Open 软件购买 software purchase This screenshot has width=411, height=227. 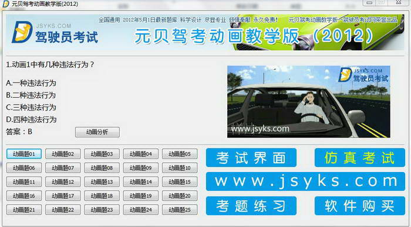359,206
